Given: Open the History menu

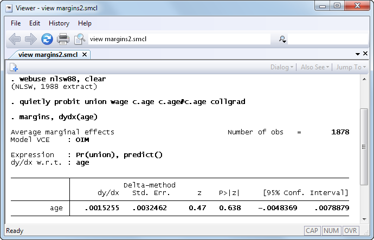Looking at the screenshot, I should point(59,23).
